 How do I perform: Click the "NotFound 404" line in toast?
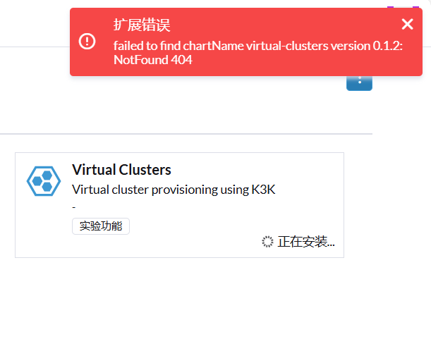coord(153,60)
